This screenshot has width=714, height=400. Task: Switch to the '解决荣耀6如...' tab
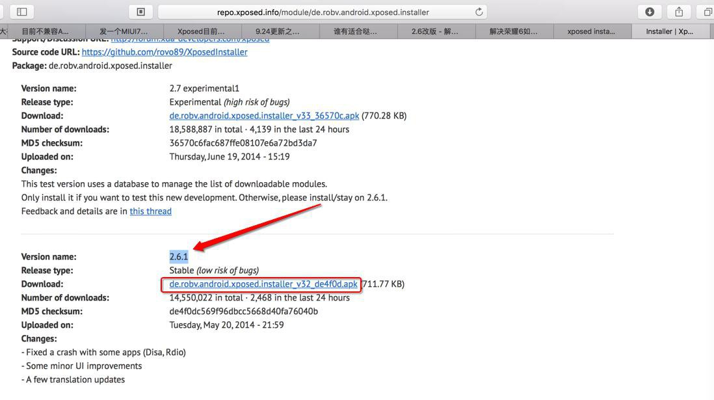(513, 31)
